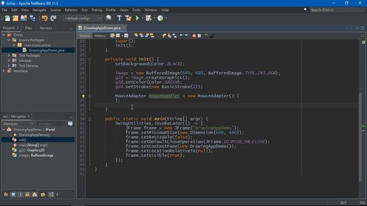Click the Redo arrow icon
This screenshot has width=367, height=206.
coord(53,18)
